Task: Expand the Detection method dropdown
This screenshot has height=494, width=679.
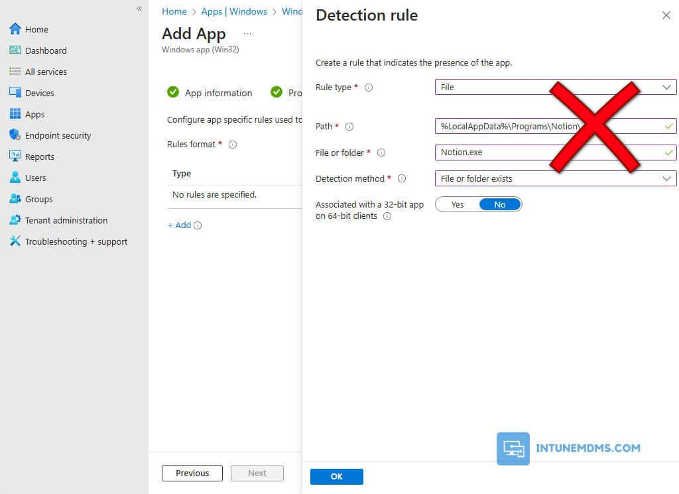Action: click(556, 178)
